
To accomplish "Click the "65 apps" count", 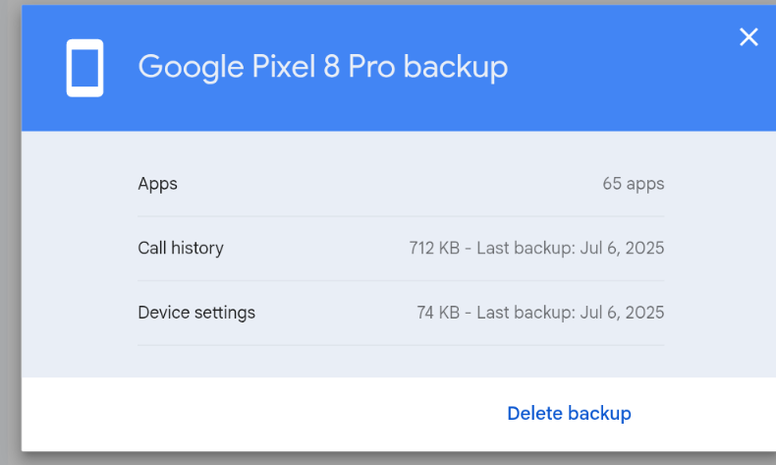I will point(633,184).
